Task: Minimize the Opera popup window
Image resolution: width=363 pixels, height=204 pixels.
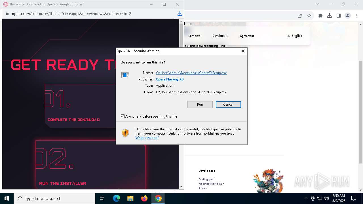Action: (x=151, y=4)
